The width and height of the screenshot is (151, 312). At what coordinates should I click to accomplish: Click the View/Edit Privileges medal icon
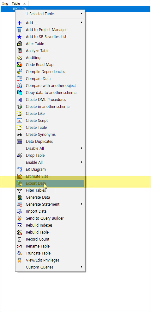point(19,260)
